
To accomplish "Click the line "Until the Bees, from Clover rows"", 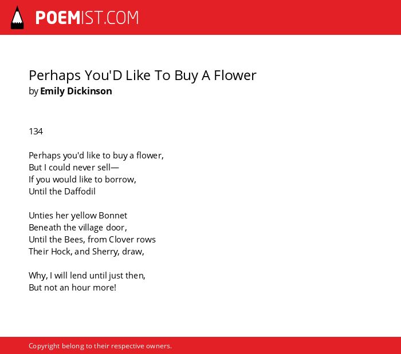I will [x=92, y=240].
